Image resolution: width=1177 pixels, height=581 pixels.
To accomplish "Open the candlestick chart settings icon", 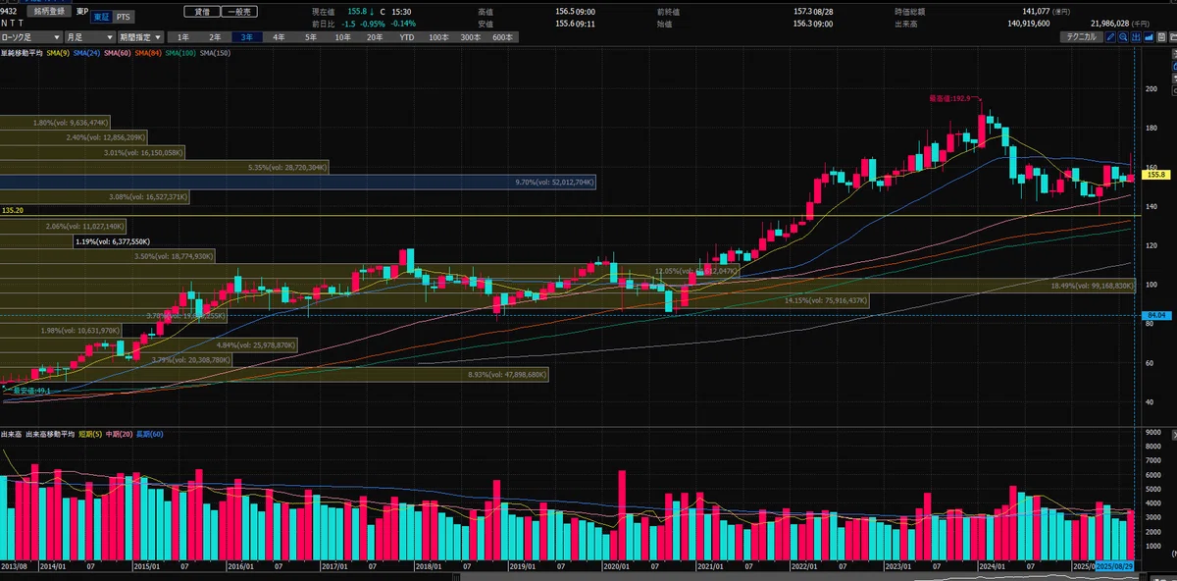I will click(x=1135, y=37).
